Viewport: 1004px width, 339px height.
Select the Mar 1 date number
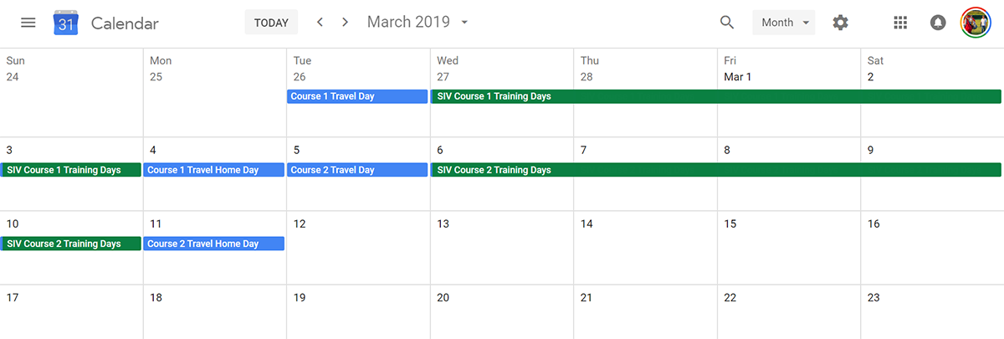pyautogui.click(x=738, y=77)
